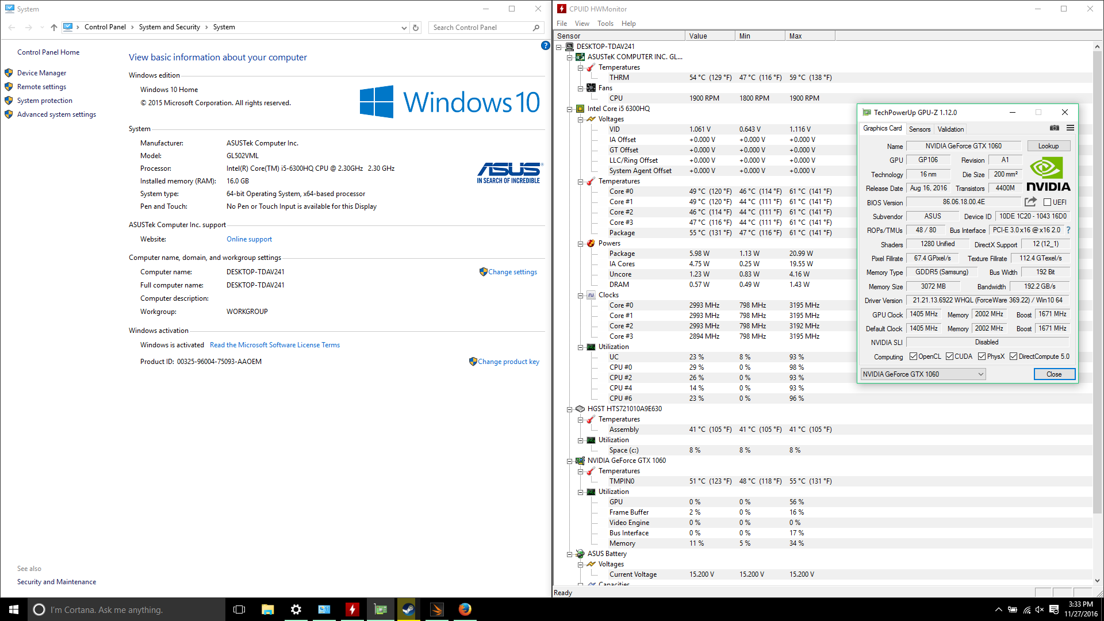Click the Lookup button in GPU-Z
1104x621 pixels.
1048,146
